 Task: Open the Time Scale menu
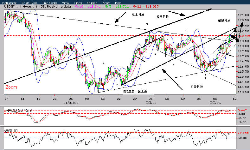[49, 3]
